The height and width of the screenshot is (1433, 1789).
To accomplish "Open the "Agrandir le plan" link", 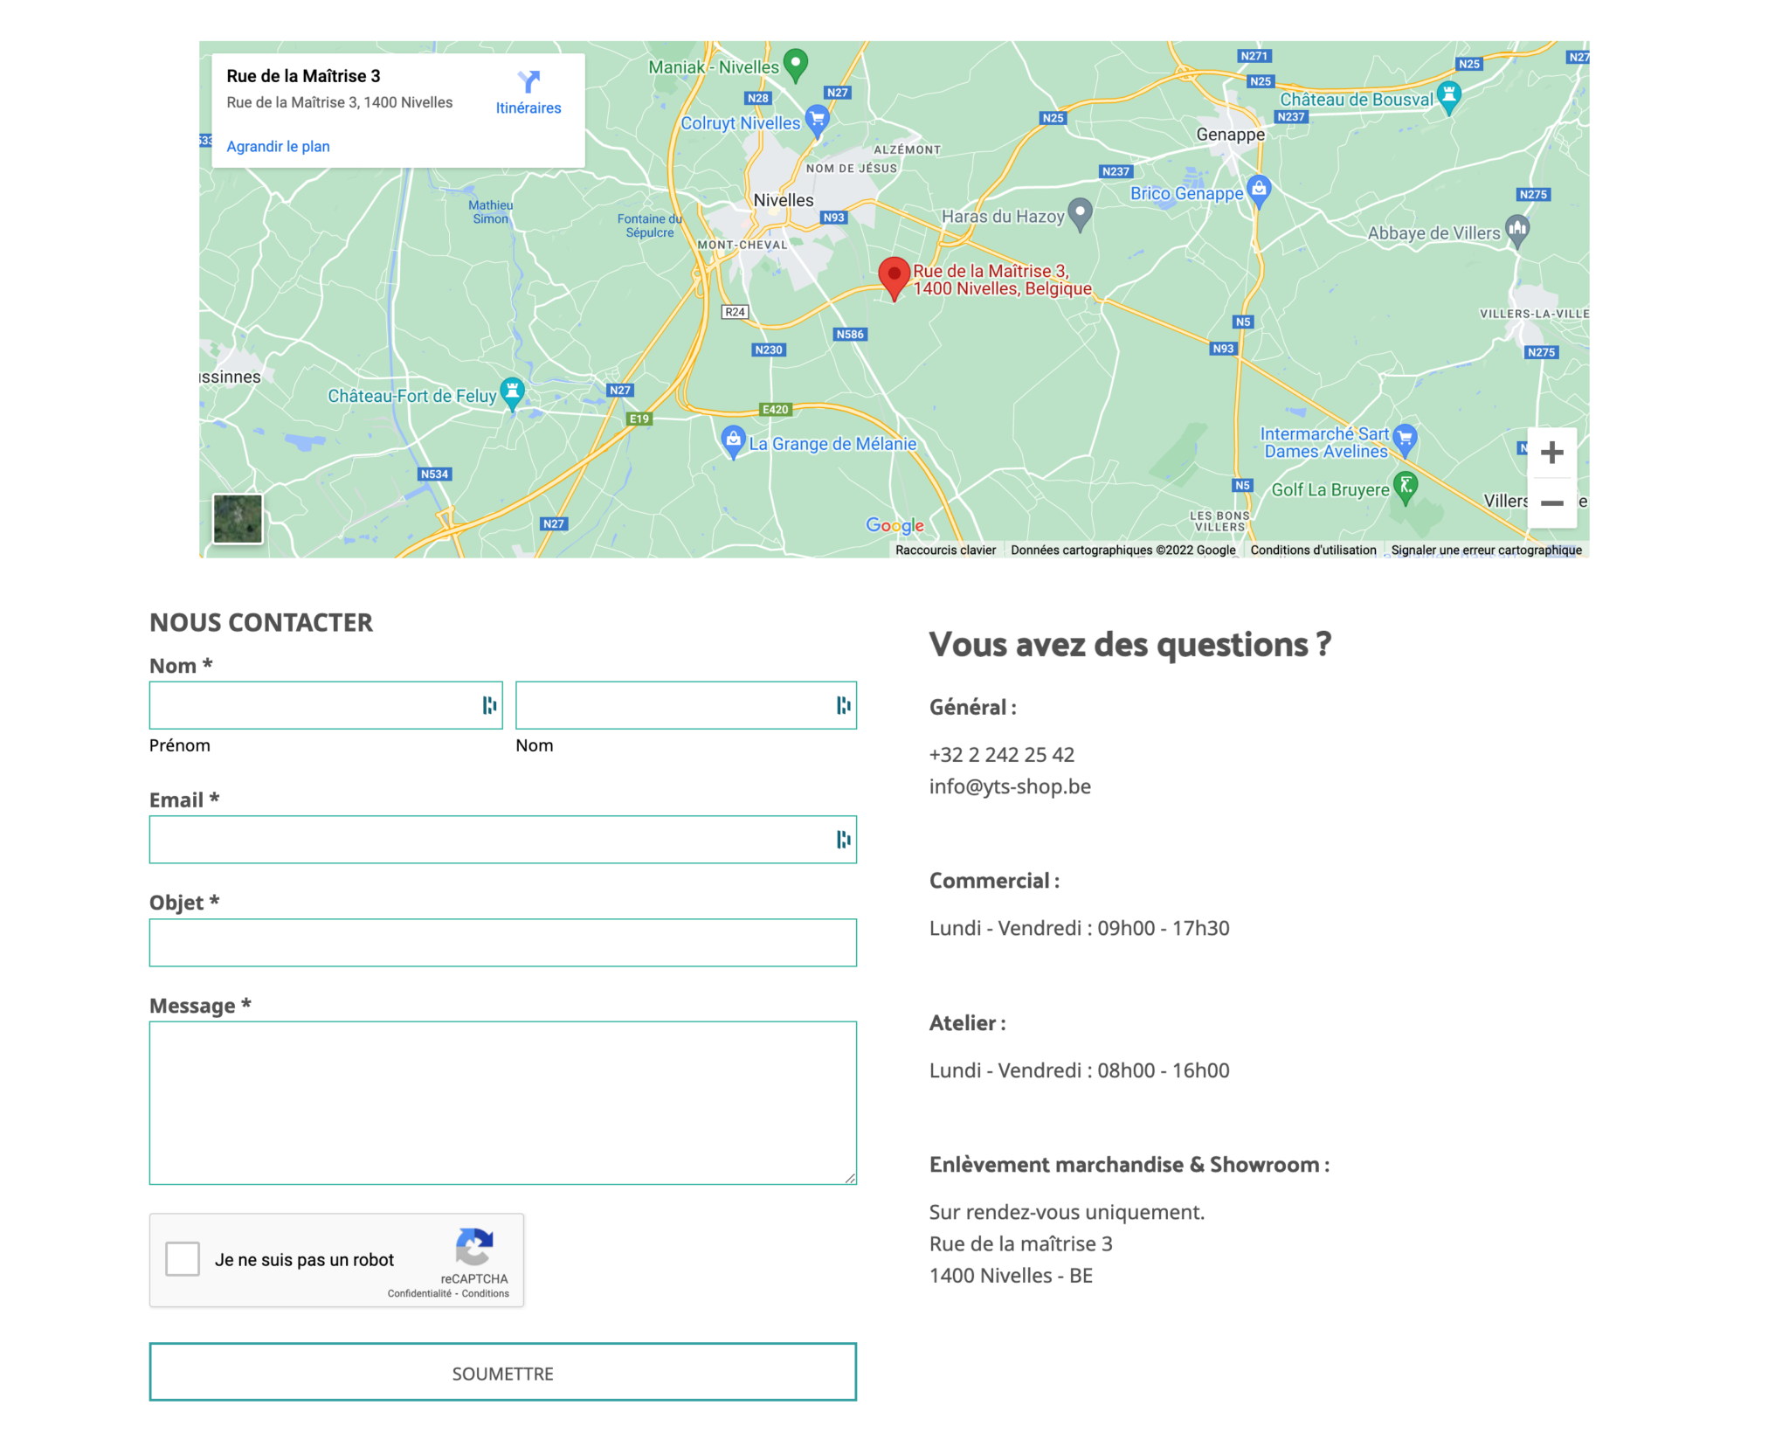I will click(x=278, y=146).
